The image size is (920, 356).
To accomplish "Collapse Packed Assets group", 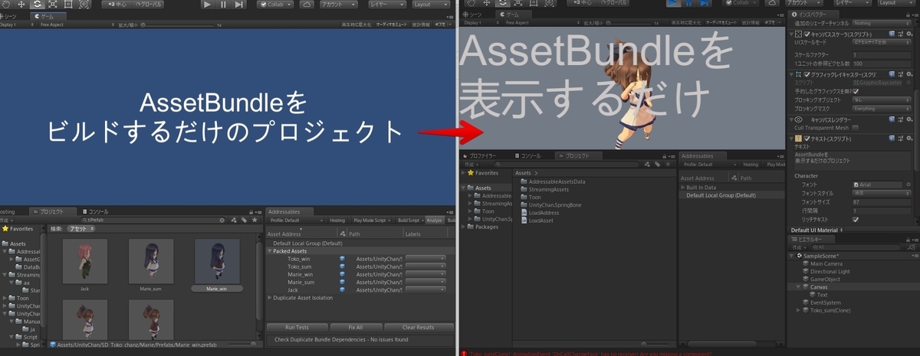I will [269, 251].
